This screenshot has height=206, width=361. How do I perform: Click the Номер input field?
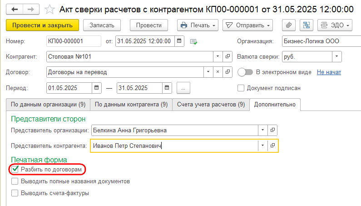tap(74, 41)
